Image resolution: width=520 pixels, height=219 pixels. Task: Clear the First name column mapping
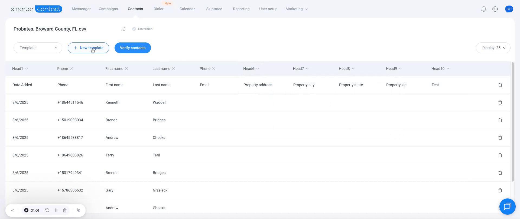pyautogui.click(x=126, y=69)
